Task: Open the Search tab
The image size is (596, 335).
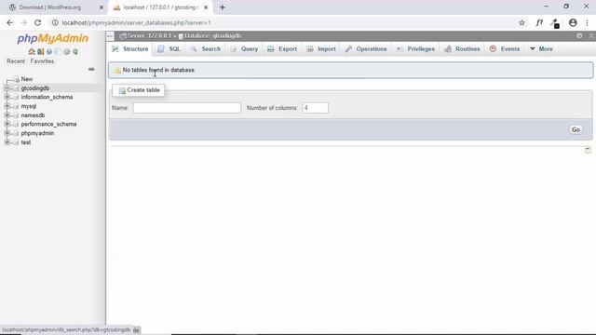Action: [206, 49]
